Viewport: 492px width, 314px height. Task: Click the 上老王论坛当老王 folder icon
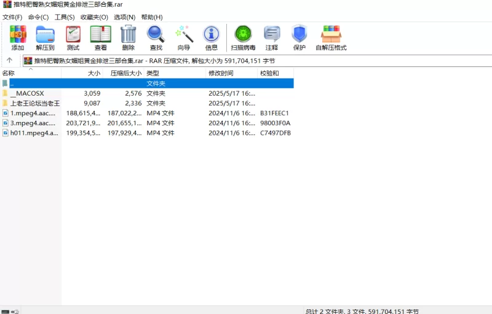[x=5, y=103]
